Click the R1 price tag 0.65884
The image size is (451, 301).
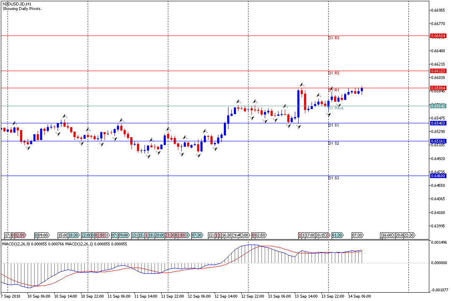(438, 88)
